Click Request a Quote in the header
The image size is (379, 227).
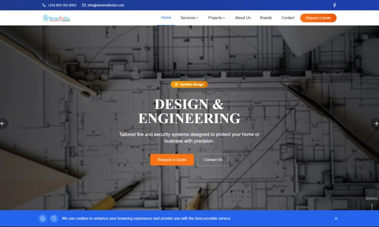pyautogui.click(x=318, y=18)
